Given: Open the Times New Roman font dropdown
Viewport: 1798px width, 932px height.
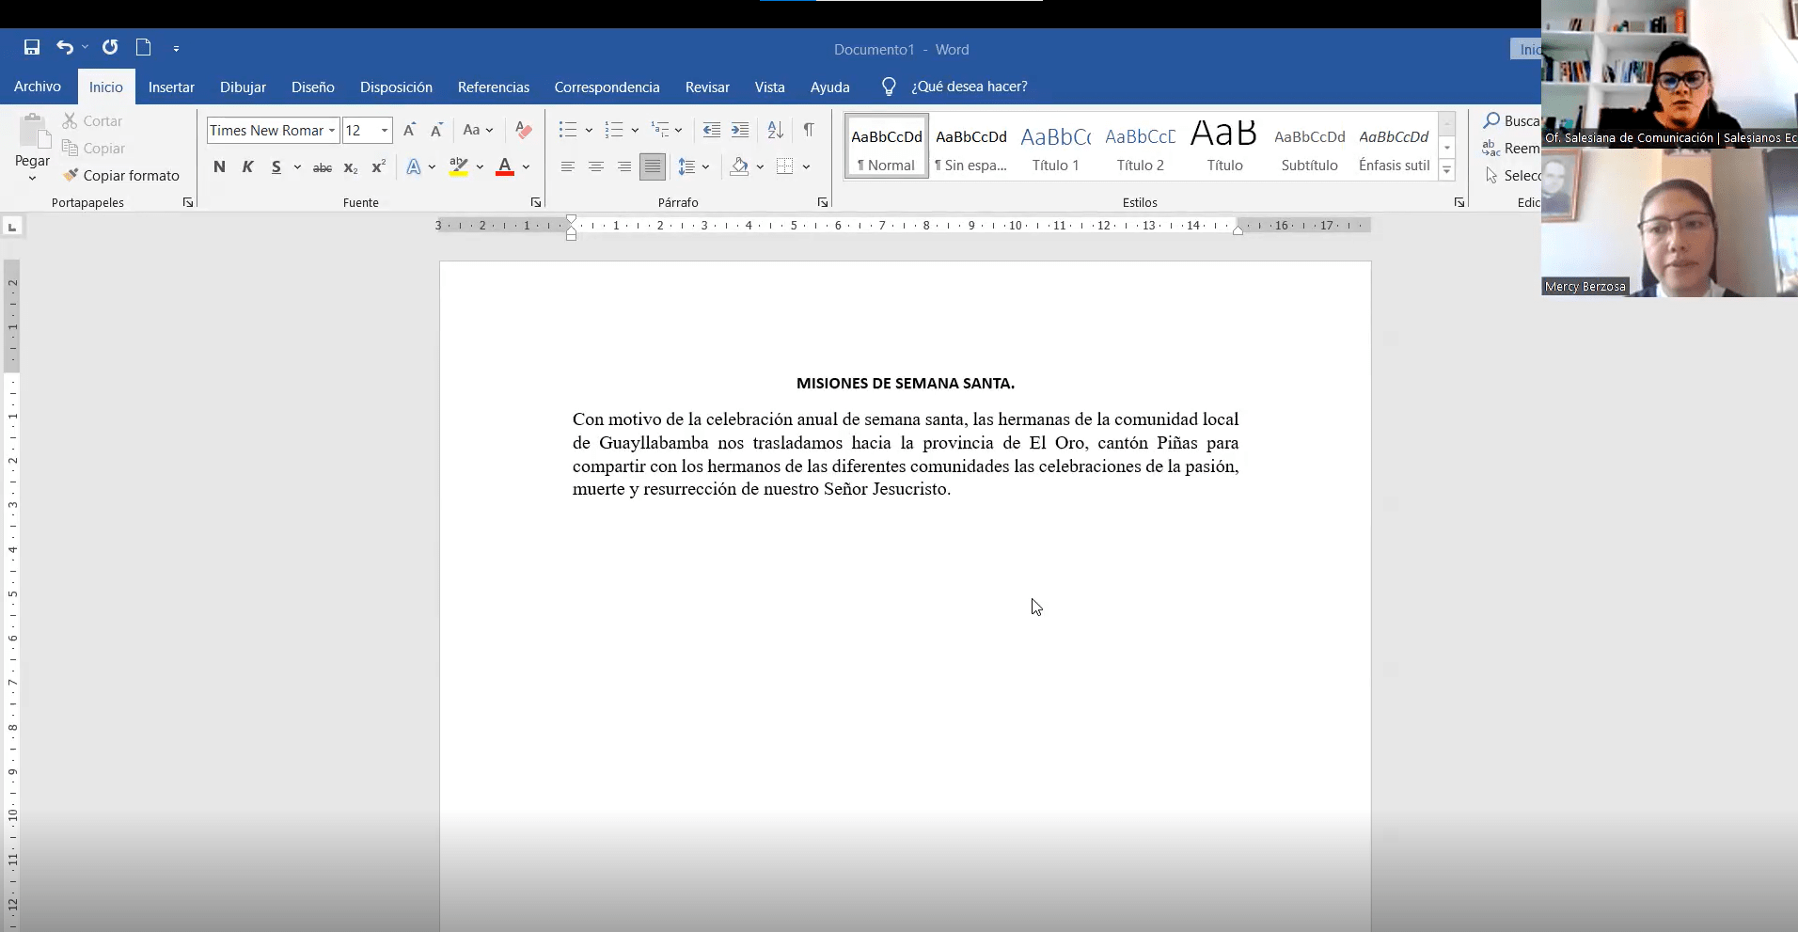Looking at the screenshot, I should click(x=332, y=131).
